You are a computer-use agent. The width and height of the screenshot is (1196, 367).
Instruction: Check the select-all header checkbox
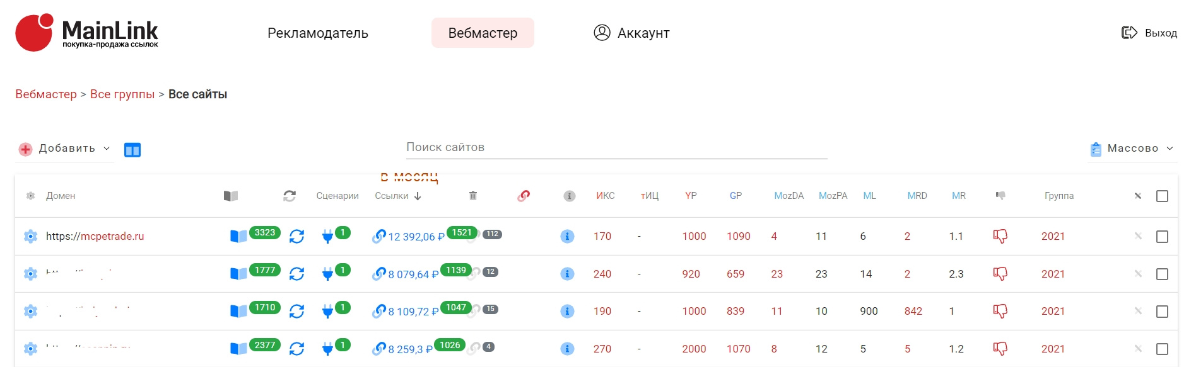tap(1162, 196)
